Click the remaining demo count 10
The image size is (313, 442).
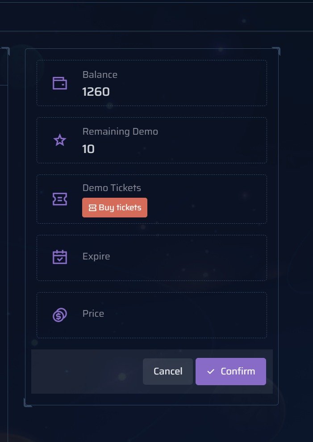point(88,149)
